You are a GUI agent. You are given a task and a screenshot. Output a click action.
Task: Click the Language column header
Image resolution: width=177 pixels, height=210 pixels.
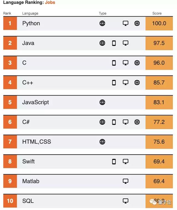click(30, 13)
